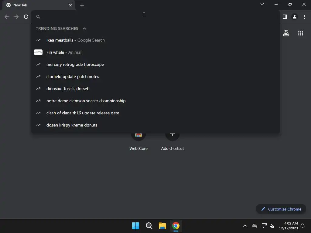
Task: Click the Fin whale thumbnail image
Action: pyautogui.click(x=38, y=52)
